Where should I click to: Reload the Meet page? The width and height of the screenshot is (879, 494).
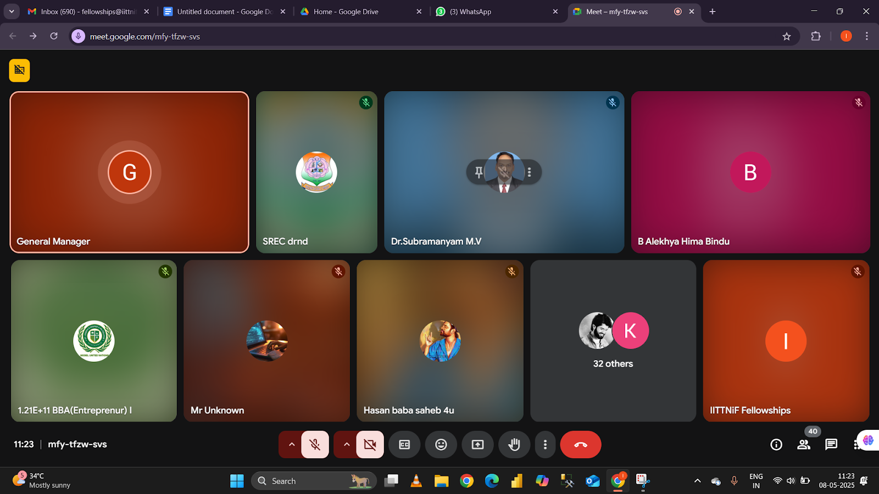[x=54, y=36]
